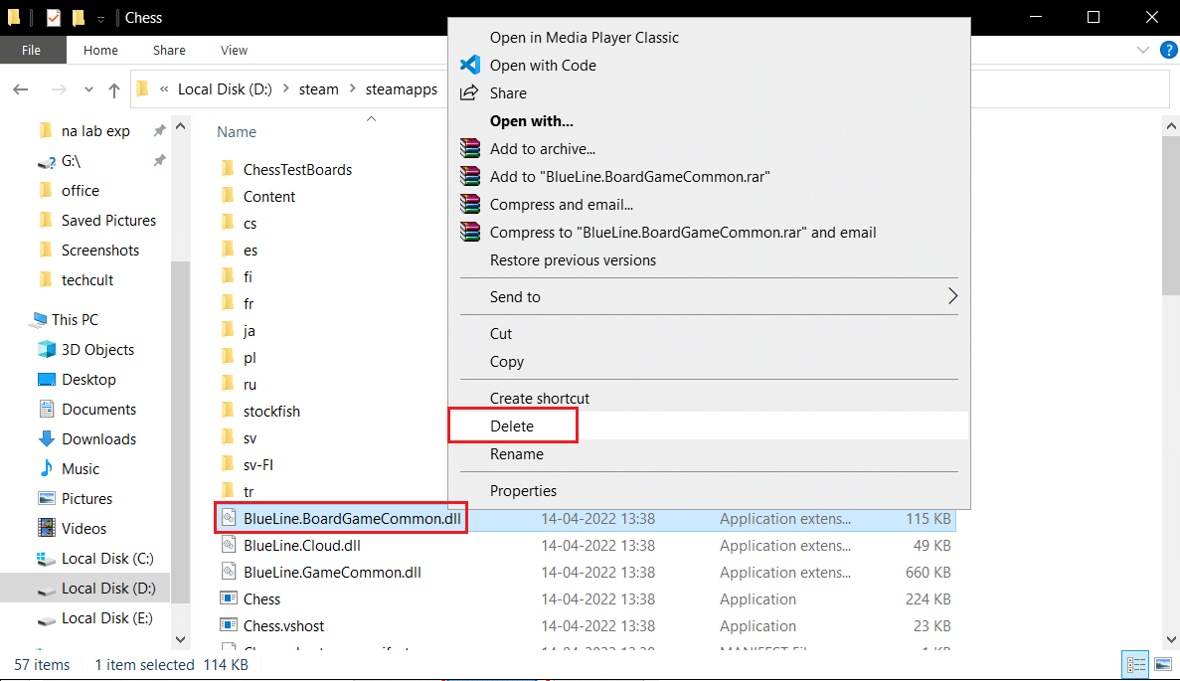Click the This PC computer icon
This screenshot has height=681, width=1180.
click(x=39, y=320)
